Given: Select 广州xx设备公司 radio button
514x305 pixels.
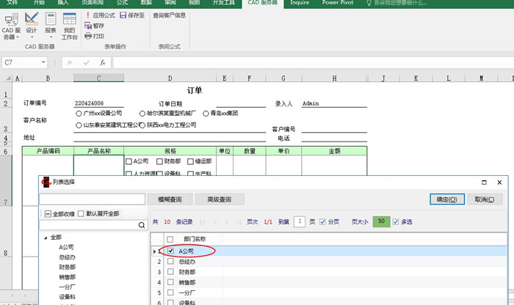Looking at the screenshot, I should click(79, 114).
